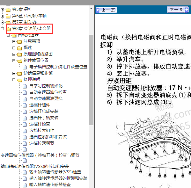The height and width of the screenshot is (188, 191).
Task: Click page icon for 输入轴转速传感器的拆卸和安装
Action: (x=25, y=178)
